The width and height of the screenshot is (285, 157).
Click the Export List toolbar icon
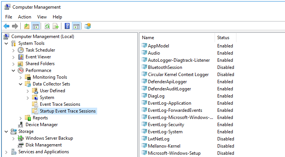pos(56,26)
